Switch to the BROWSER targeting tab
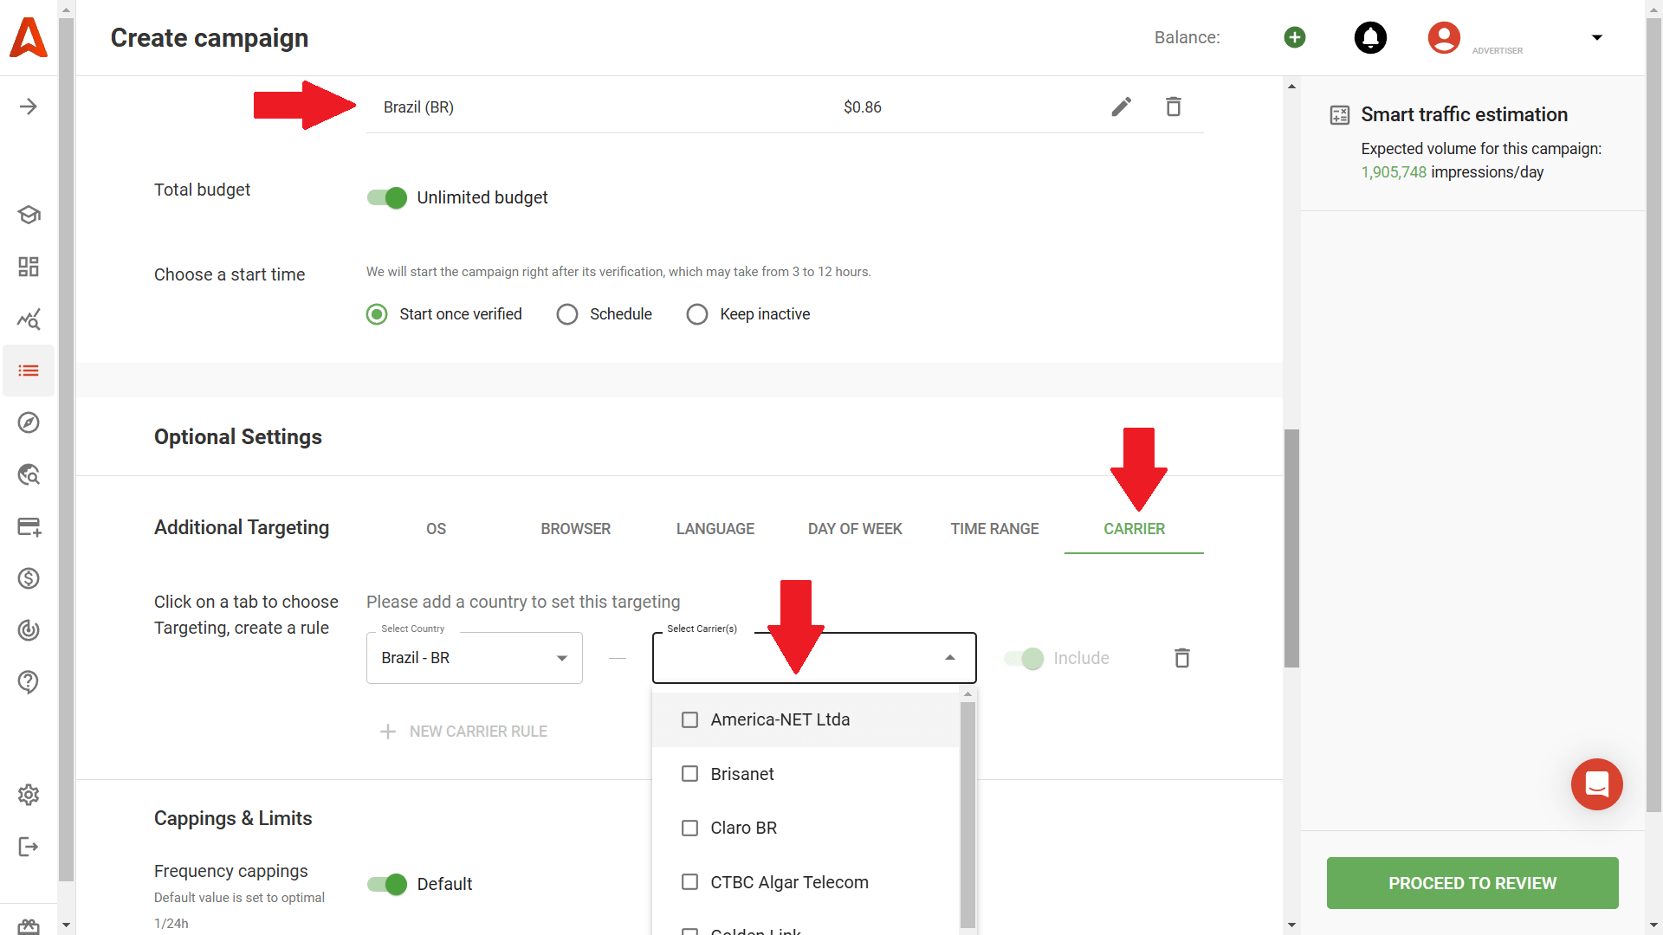 point(575,528)
